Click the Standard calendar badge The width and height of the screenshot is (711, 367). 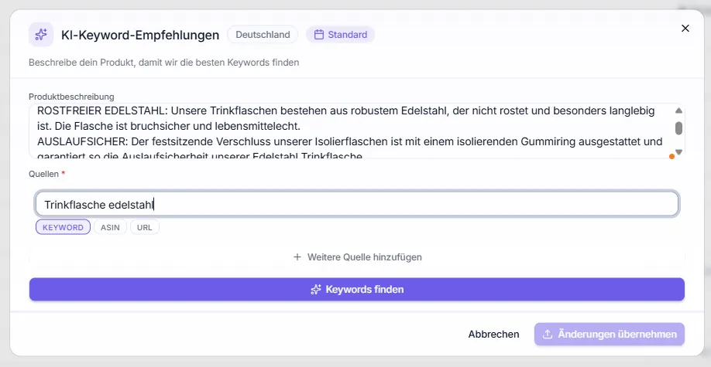(x=341, y=35)
